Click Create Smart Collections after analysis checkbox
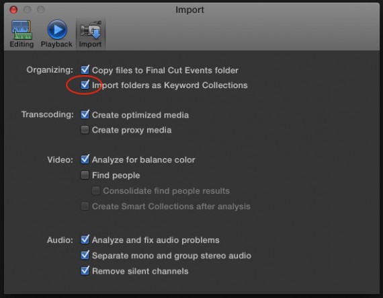The width and height of the screenshot is (383, 298). click(x=85, y=206)
